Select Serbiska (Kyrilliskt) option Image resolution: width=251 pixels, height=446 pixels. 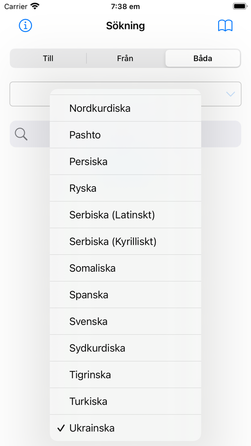(125, 241)
